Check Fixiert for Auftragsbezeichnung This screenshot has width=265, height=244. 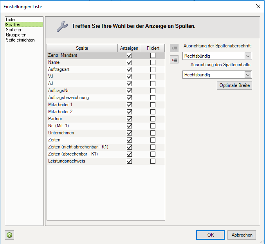(153, 98)
